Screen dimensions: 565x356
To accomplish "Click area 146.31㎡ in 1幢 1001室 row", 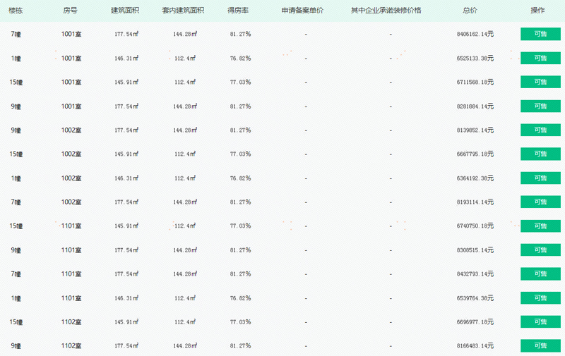I will tap(126, 59).
